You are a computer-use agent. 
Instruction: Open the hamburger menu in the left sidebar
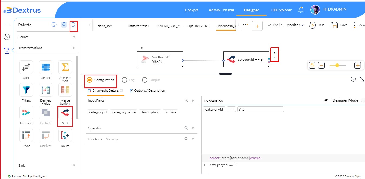click(x=7, y=24)
